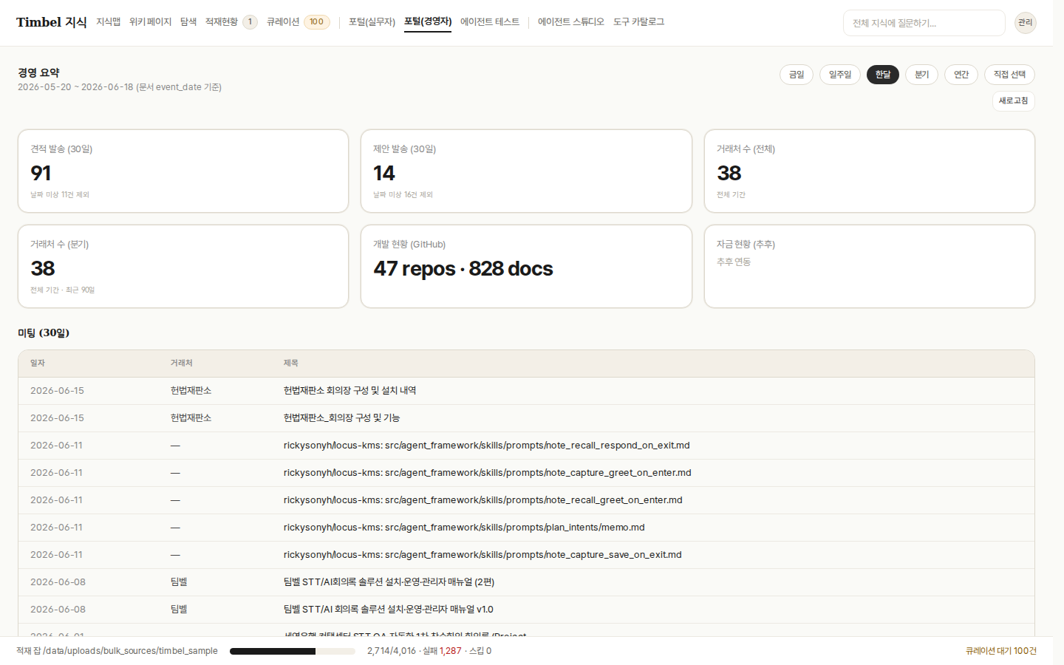The width and height of the screenshot is (1064, 665).
Task: Open the note_recall_respond_on_exit.md row
Action: coord(526,446)
